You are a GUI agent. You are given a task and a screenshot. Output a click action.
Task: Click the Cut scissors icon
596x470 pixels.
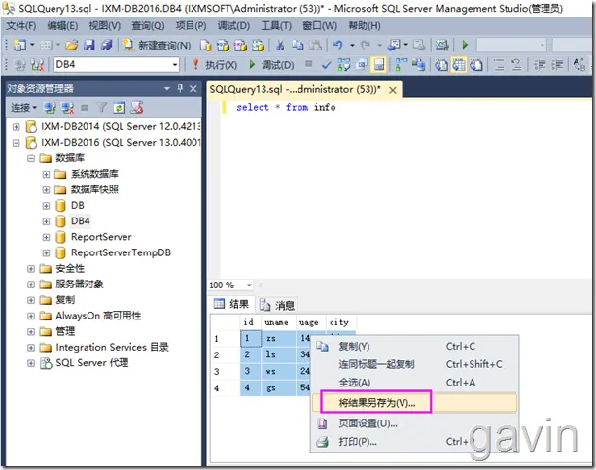pos(281,46)
